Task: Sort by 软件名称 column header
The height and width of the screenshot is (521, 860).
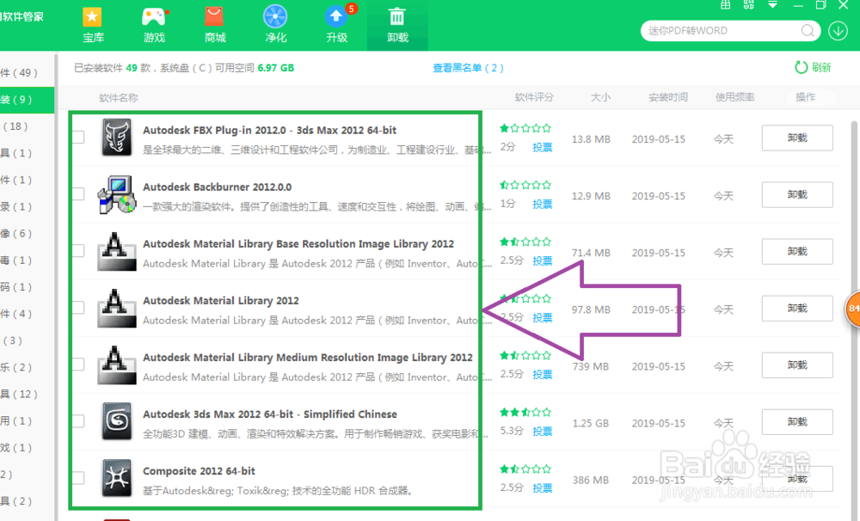Action: click(119, 98)
